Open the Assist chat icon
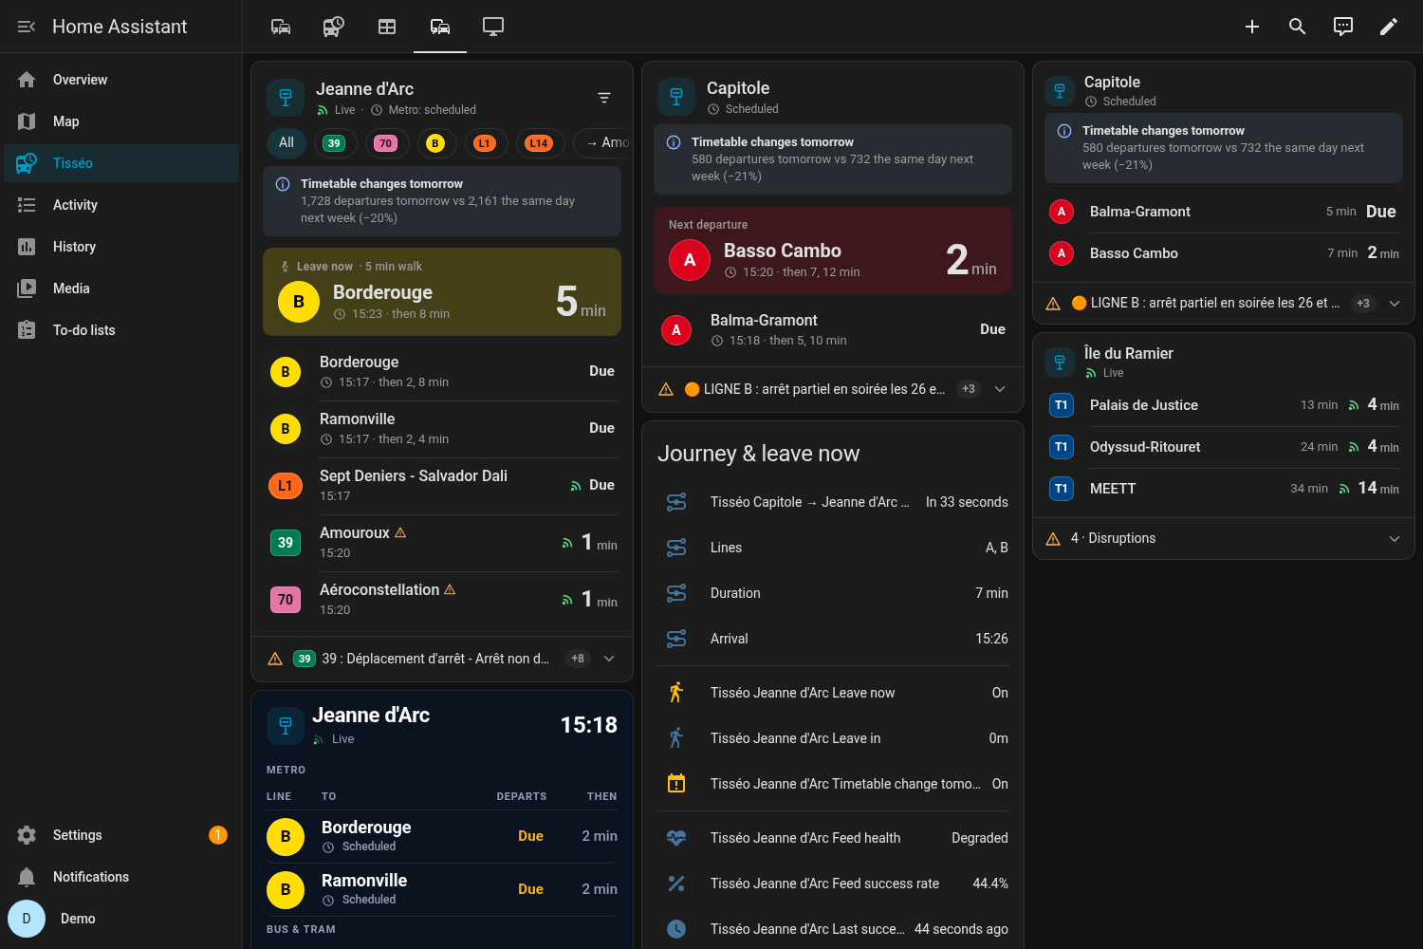Viewport: 1423px width, 949px height. [1343, 27]
